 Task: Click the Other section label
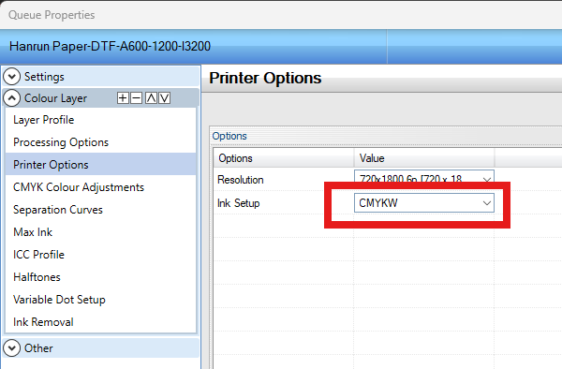click(x=38, y=348)
